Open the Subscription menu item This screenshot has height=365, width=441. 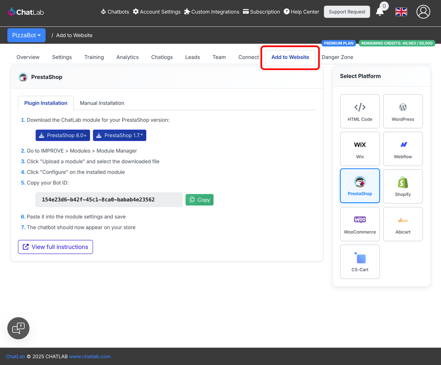tap(261, 11)
